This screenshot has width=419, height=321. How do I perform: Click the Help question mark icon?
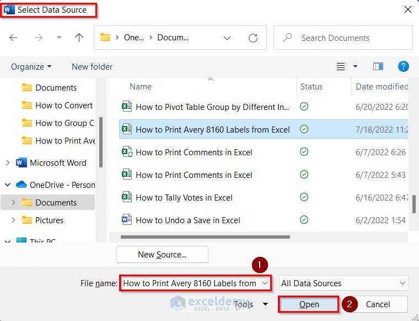pos(403,66)
